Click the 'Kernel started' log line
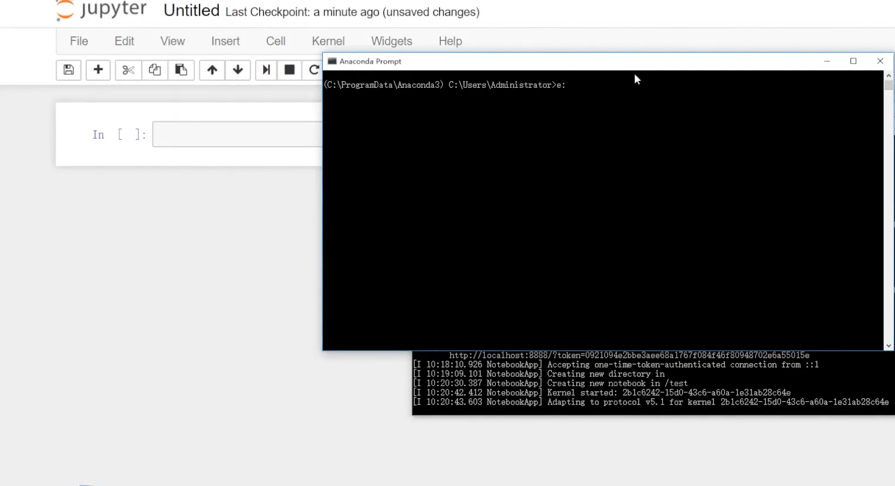Viewport: 895px width, 486px height. click(x=602, y=392)
